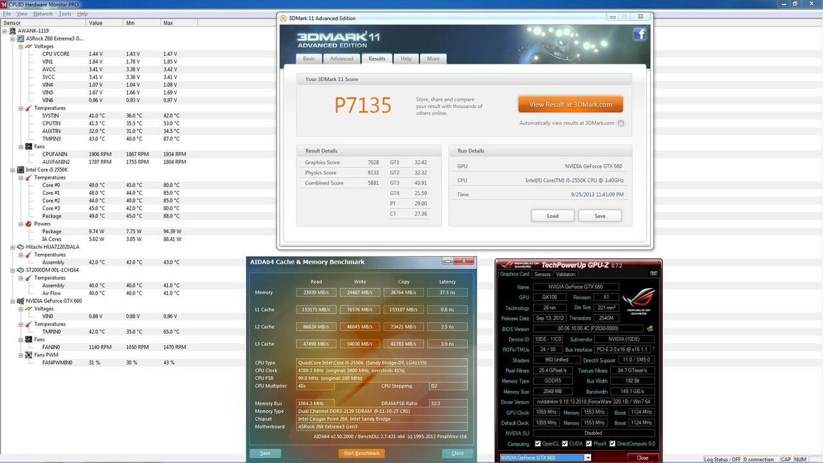Click the Save button in AIDA64 benchmark
This screenshot has width=823, height=463.
coord(265,453)
